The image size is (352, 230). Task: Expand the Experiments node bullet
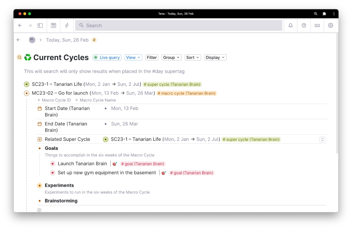click(x=40, y=185)
